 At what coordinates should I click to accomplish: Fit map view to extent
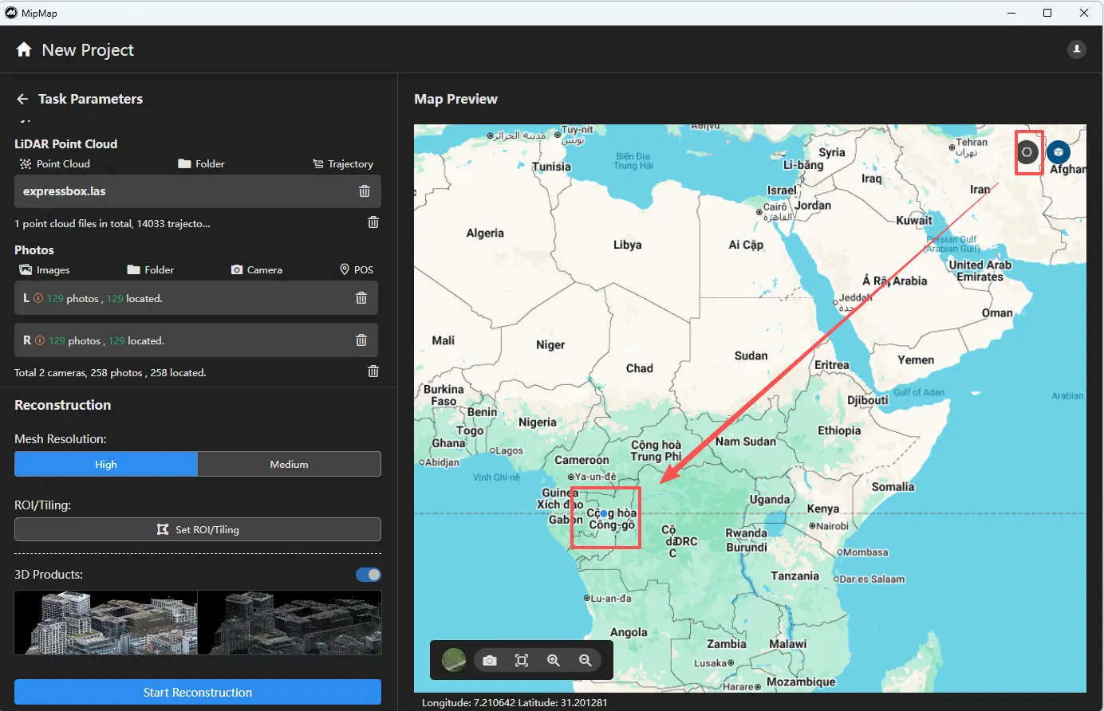coord(522,661)
